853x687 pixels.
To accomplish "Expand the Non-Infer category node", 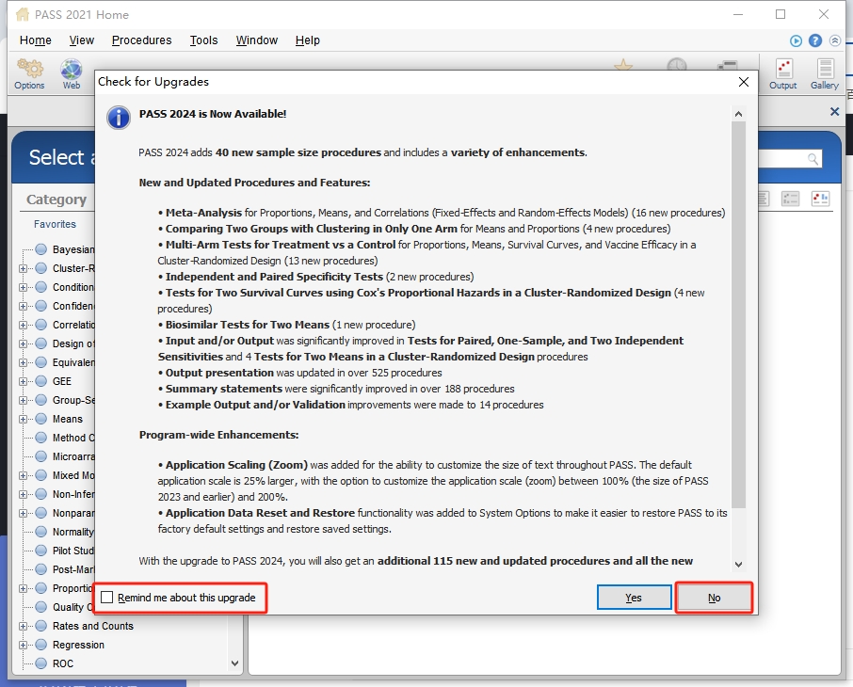I will (23, 494).
